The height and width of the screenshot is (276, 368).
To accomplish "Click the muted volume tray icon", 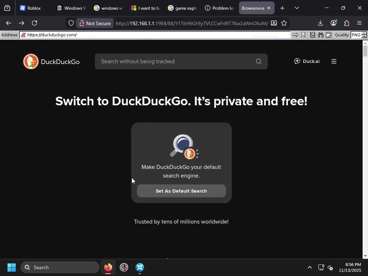I will click(330, 267).
